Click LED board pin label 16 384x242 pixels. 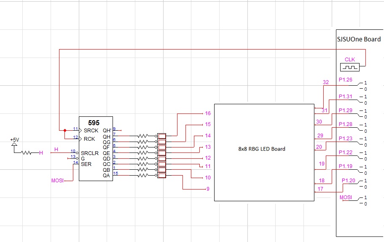click(208, 113)
